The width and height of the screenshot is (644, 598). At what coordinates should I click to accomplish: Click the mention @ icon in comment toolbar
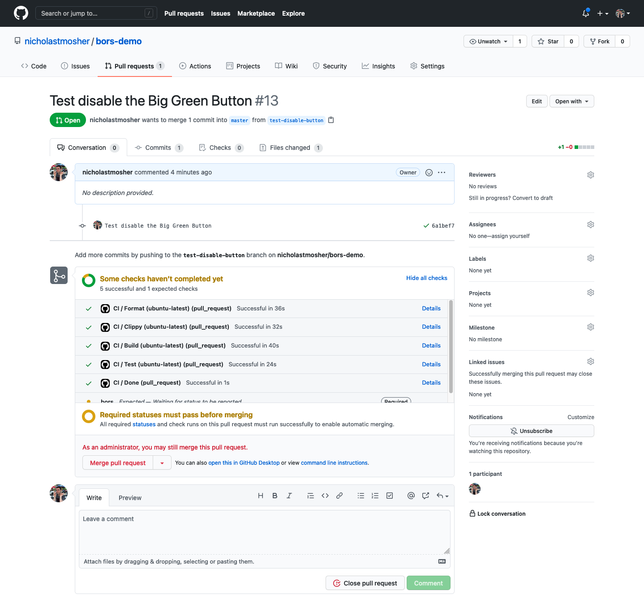point(411,496)
